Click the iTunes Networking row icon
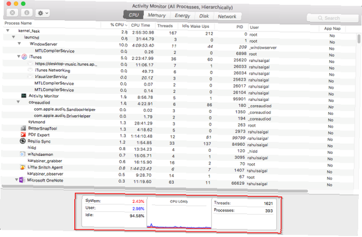362x237 pixels. (30, 69)
